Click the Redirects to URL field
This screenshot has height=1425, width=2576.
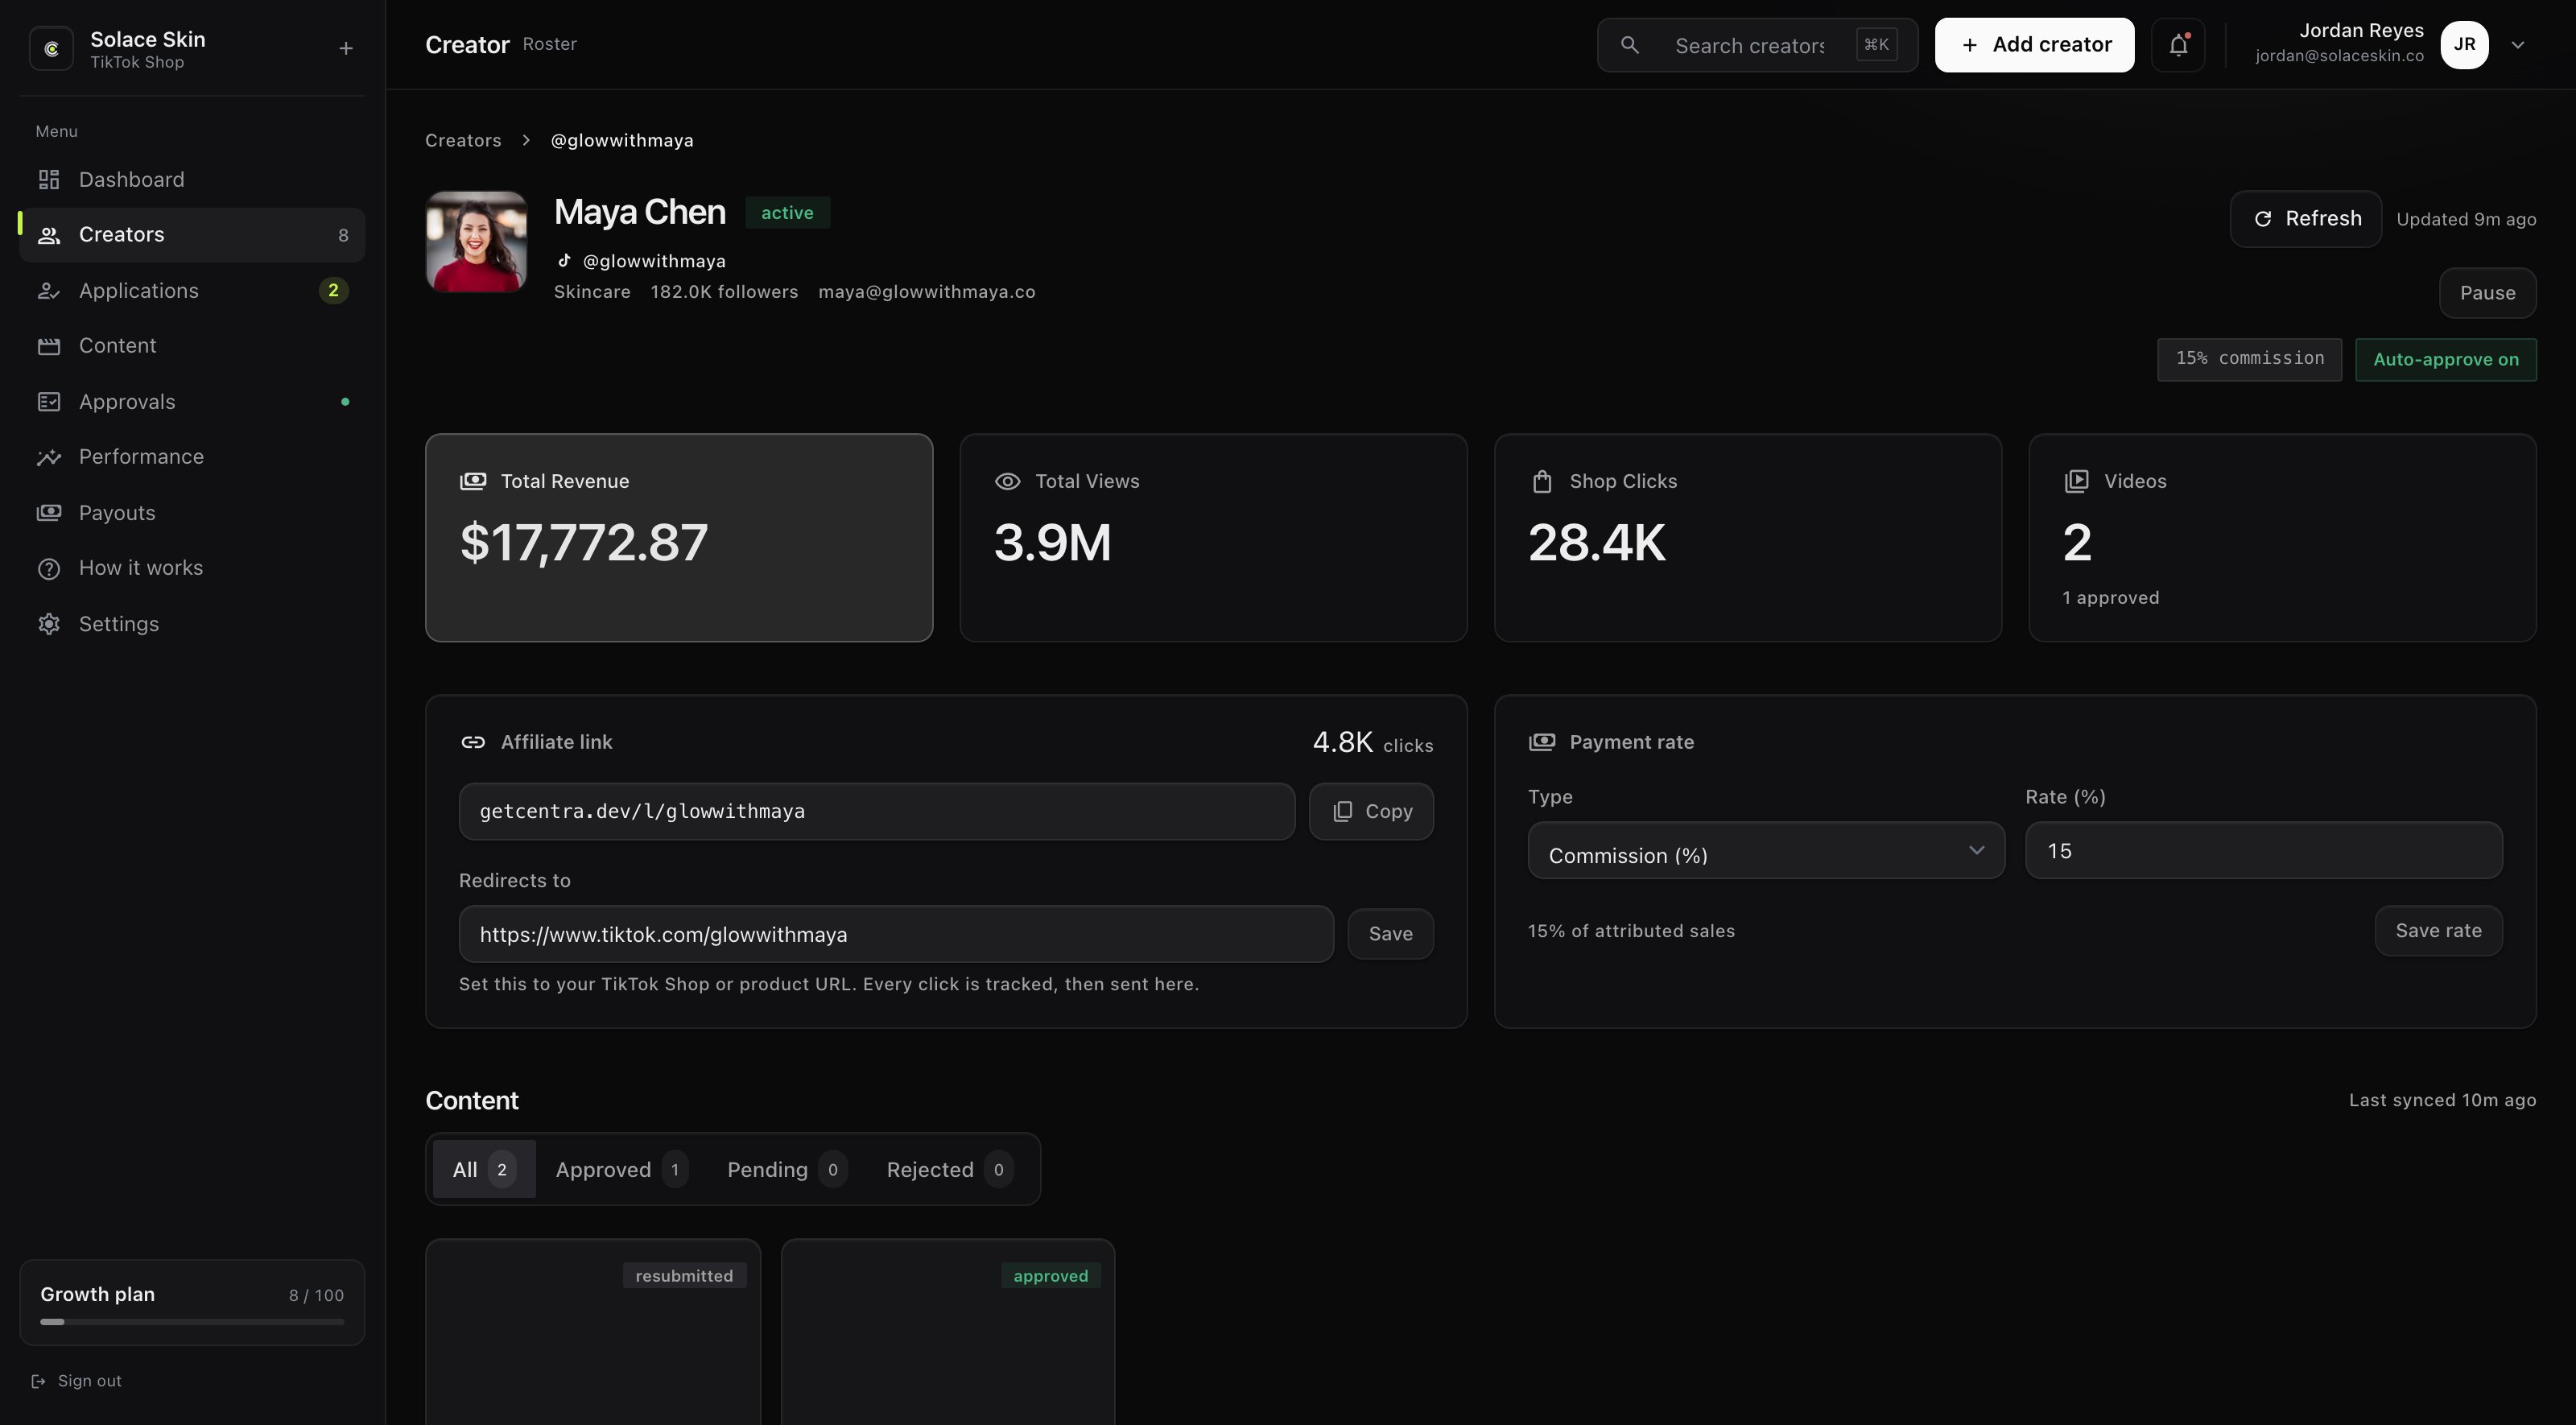[896, 935]
